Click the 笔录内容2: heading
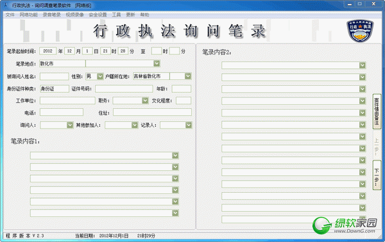 [217, 52]
